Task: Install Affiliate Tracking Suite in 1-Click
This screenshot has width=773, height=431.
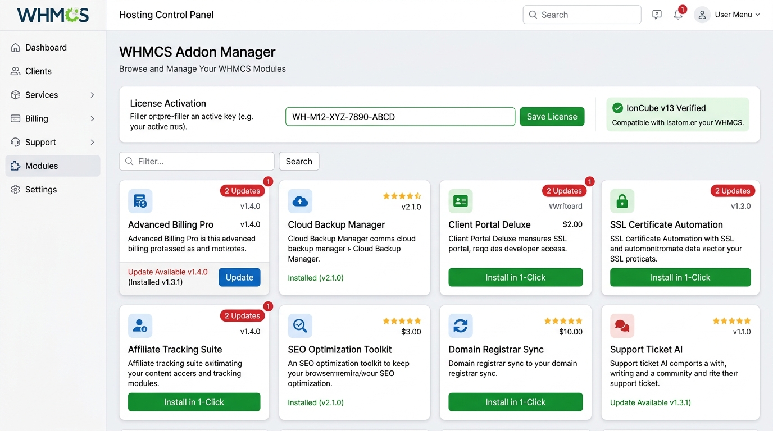Action: [194, 402]
